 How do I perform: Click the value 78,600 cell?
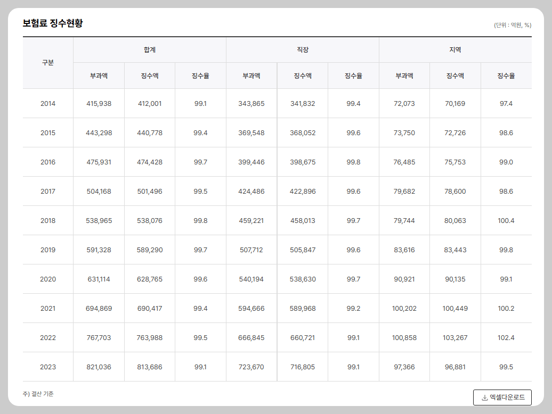pyautogui.click(x=455, y=192)
